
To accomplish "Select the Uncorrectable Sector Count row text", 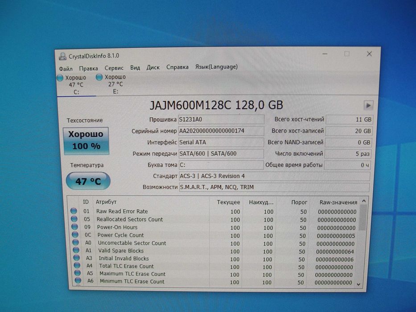I will [x=132, y=243].
